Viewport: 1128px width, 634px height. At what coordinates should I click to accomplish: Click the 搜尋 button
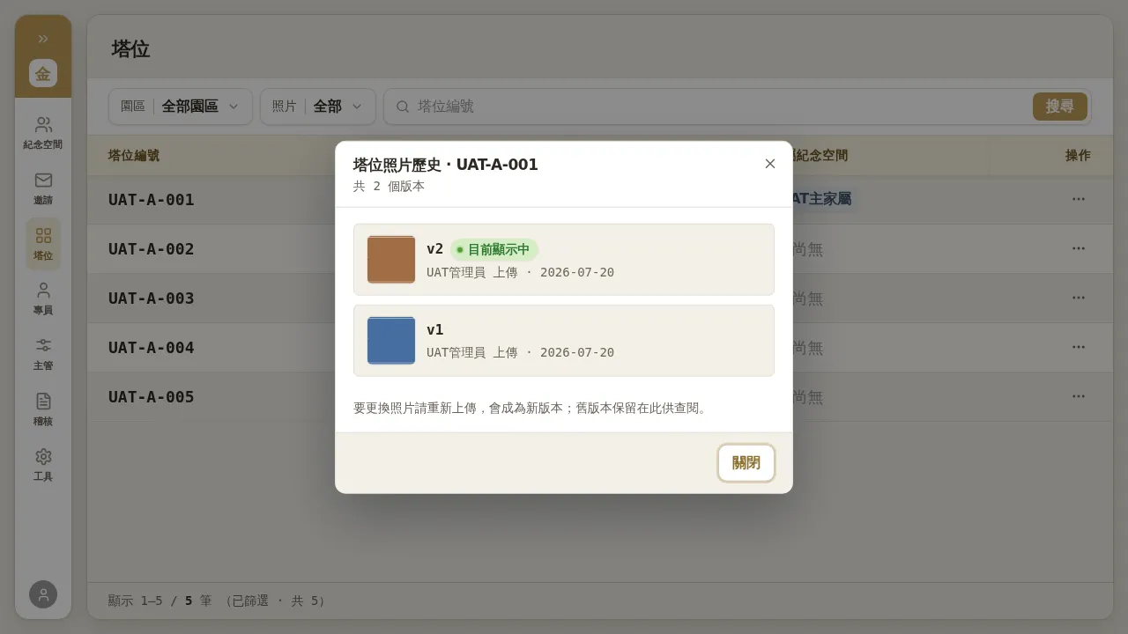[x=1060, y=107]
